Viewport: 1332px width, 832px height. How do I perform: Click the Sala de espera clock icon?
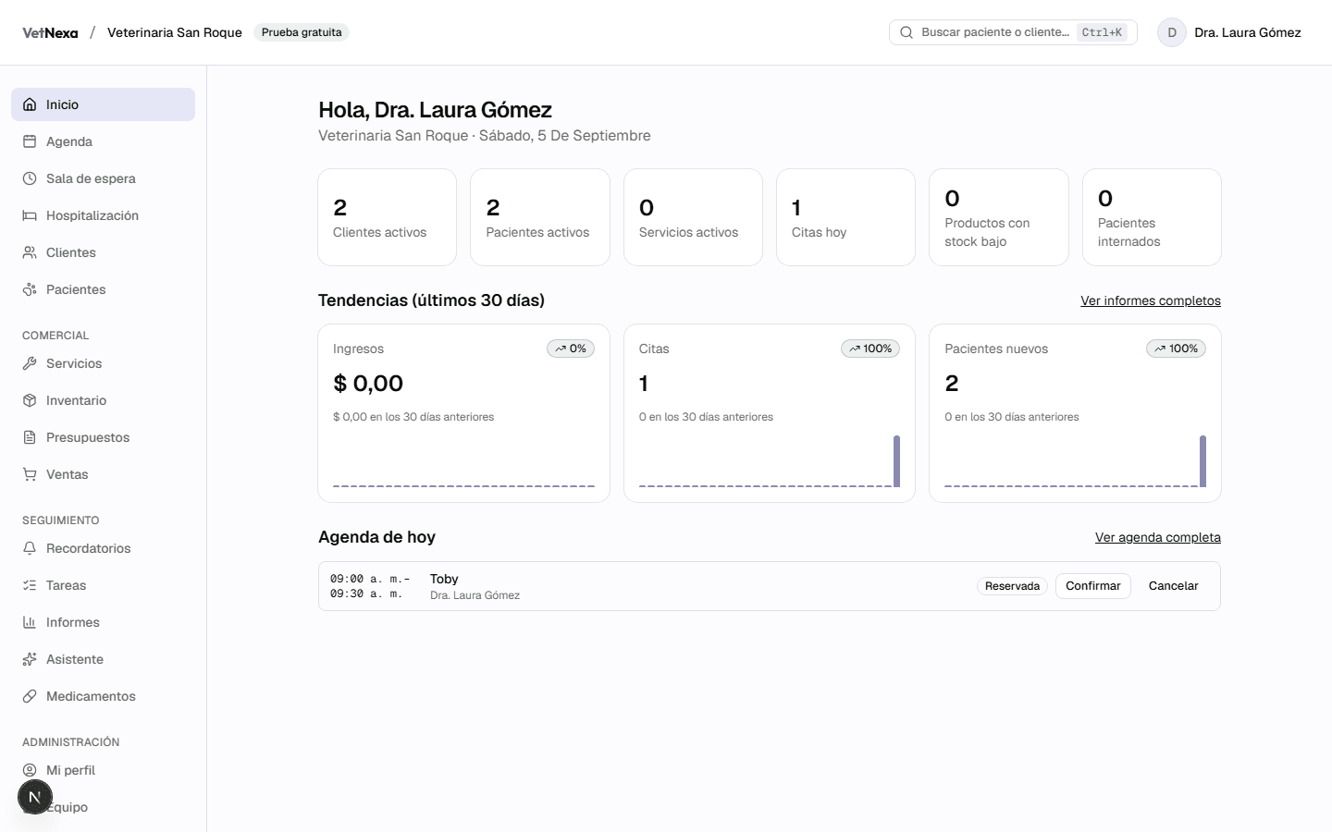point(30,178)
